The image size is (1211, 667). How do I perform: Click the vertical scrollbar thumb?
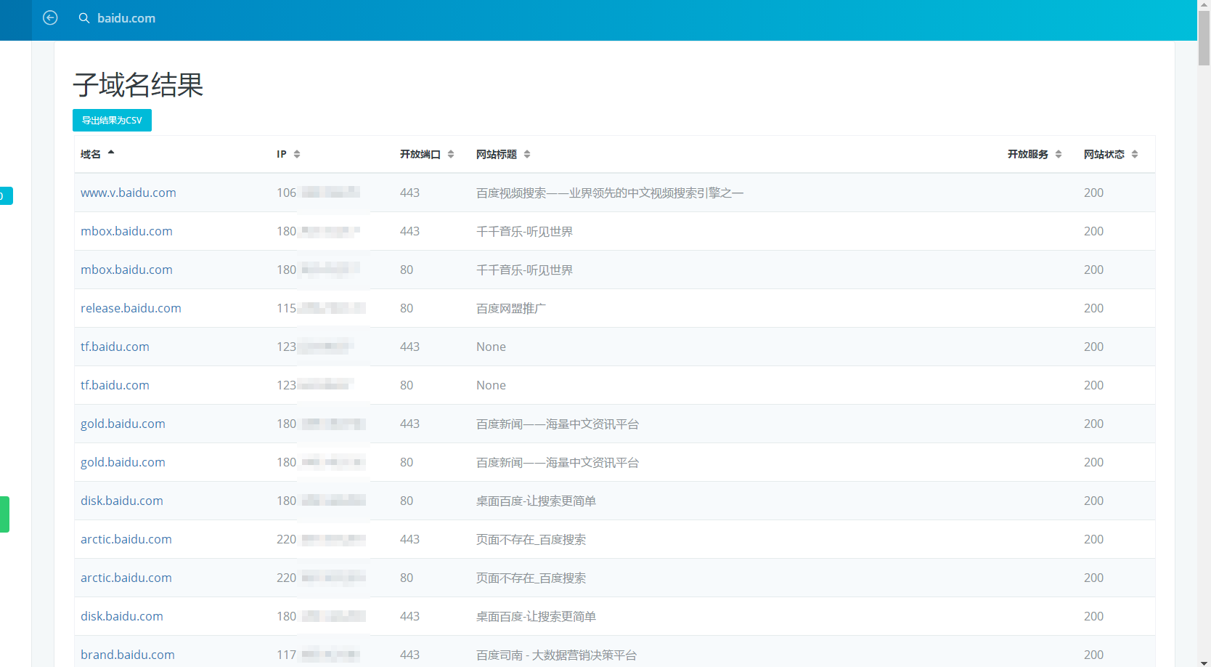click(1204, 38)
